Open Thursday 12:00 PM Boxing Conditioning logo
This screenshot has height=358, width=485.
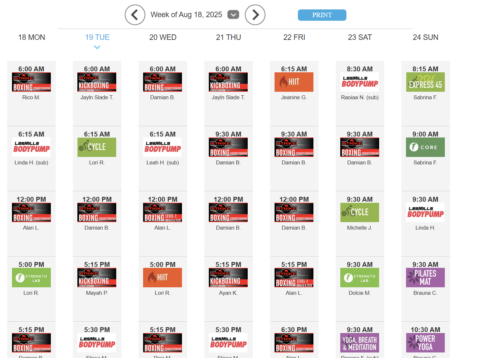click(228, 212)
